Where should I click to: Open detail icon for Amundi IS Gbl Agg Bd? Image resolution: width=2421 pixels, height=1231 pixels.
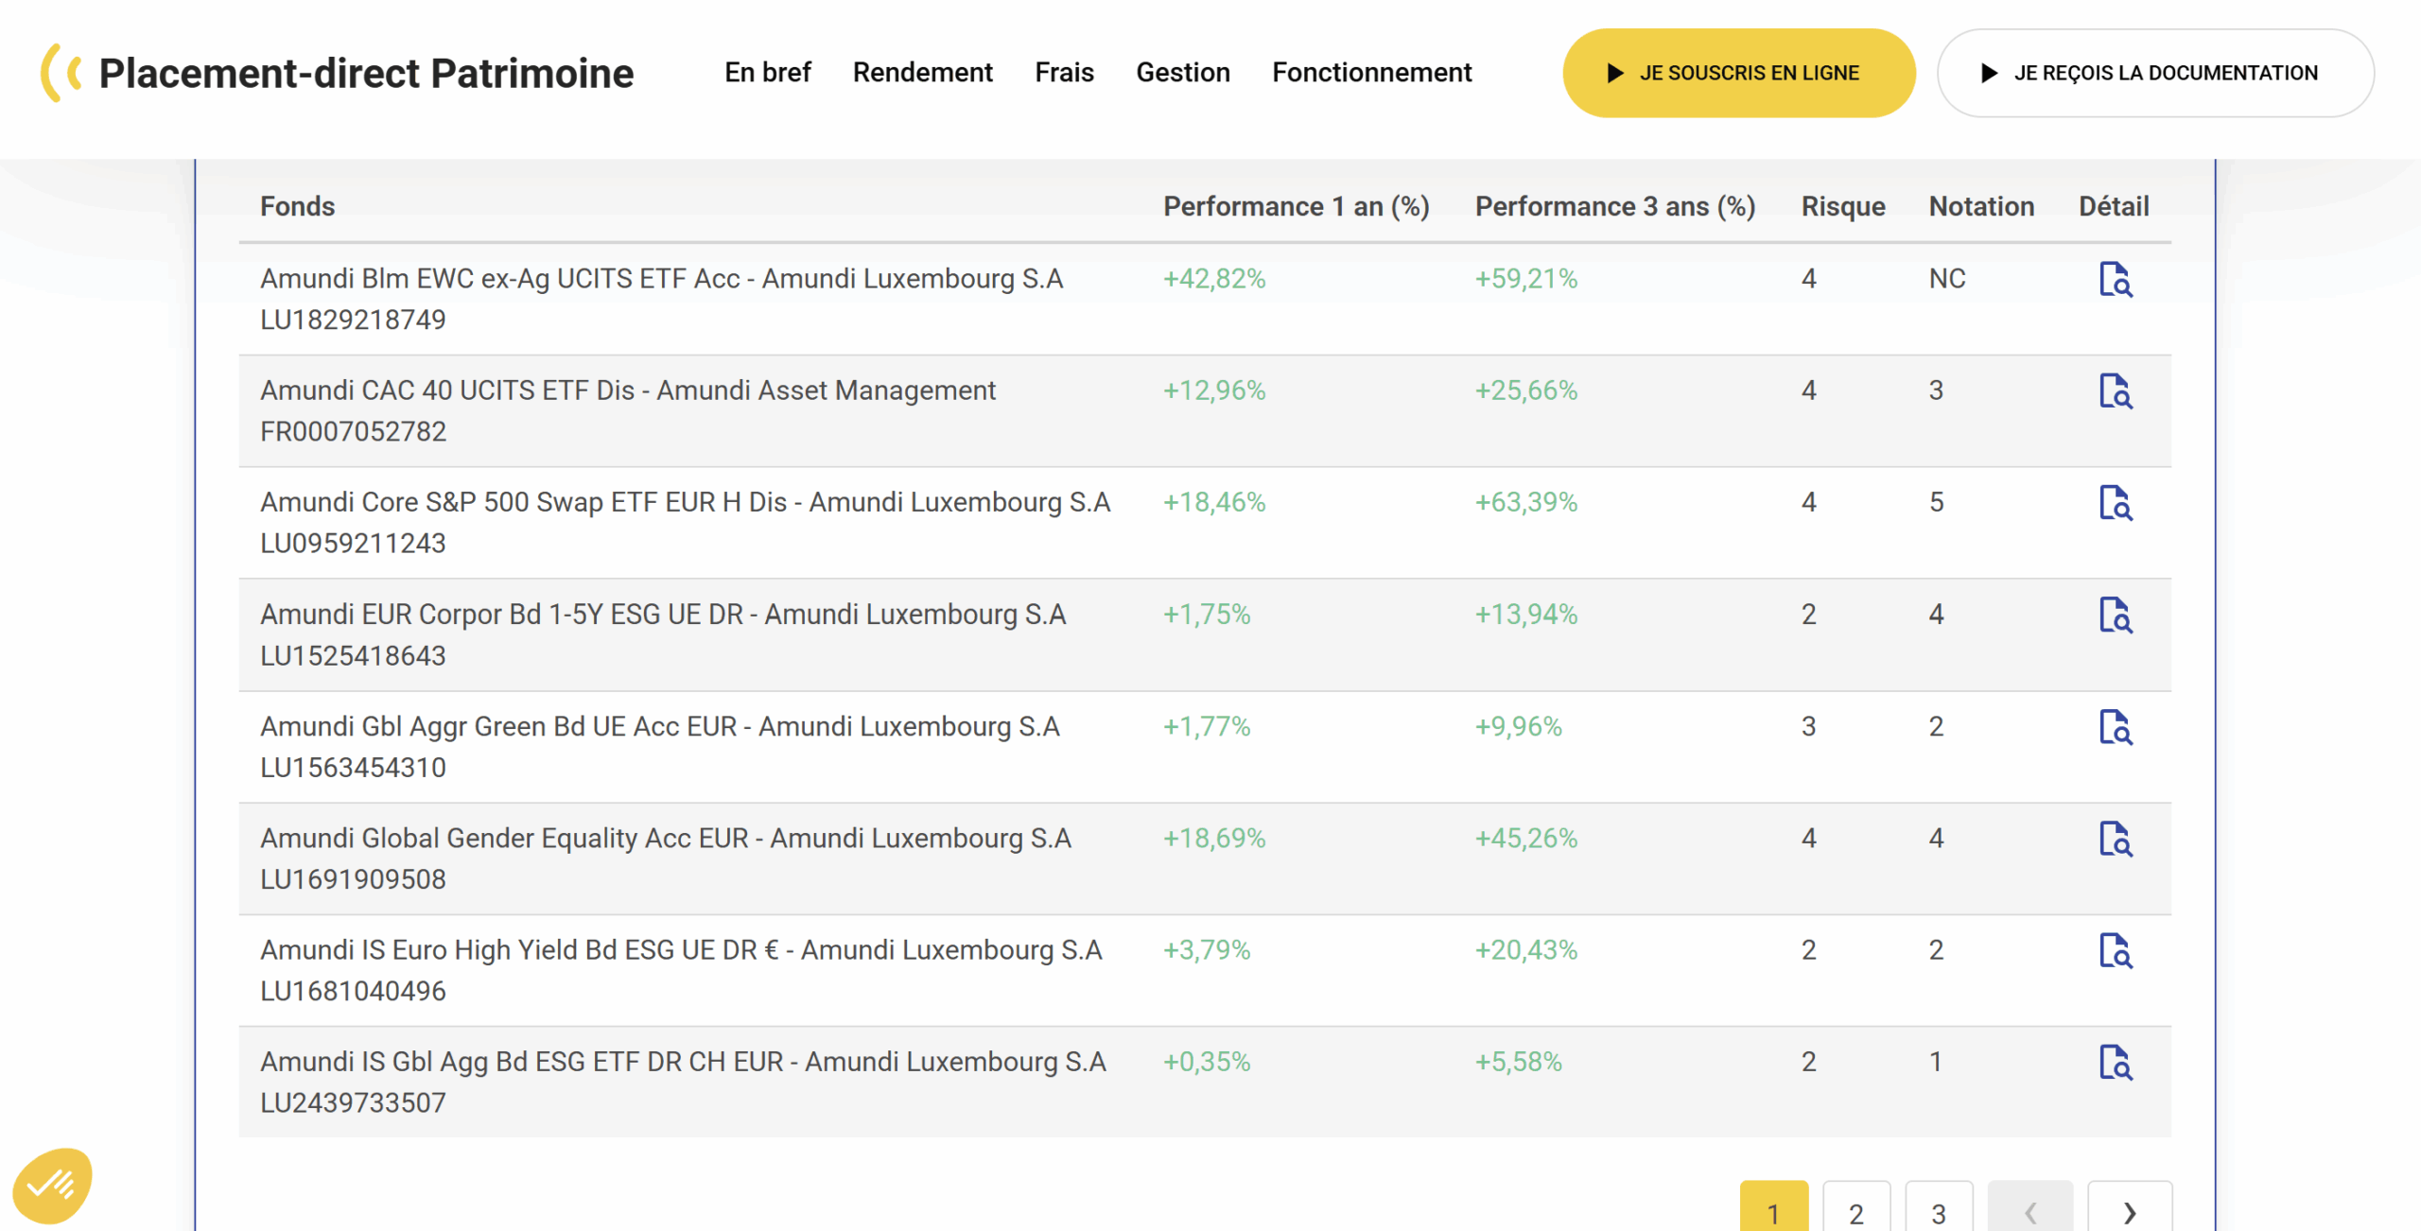tap(2115, 1063)
